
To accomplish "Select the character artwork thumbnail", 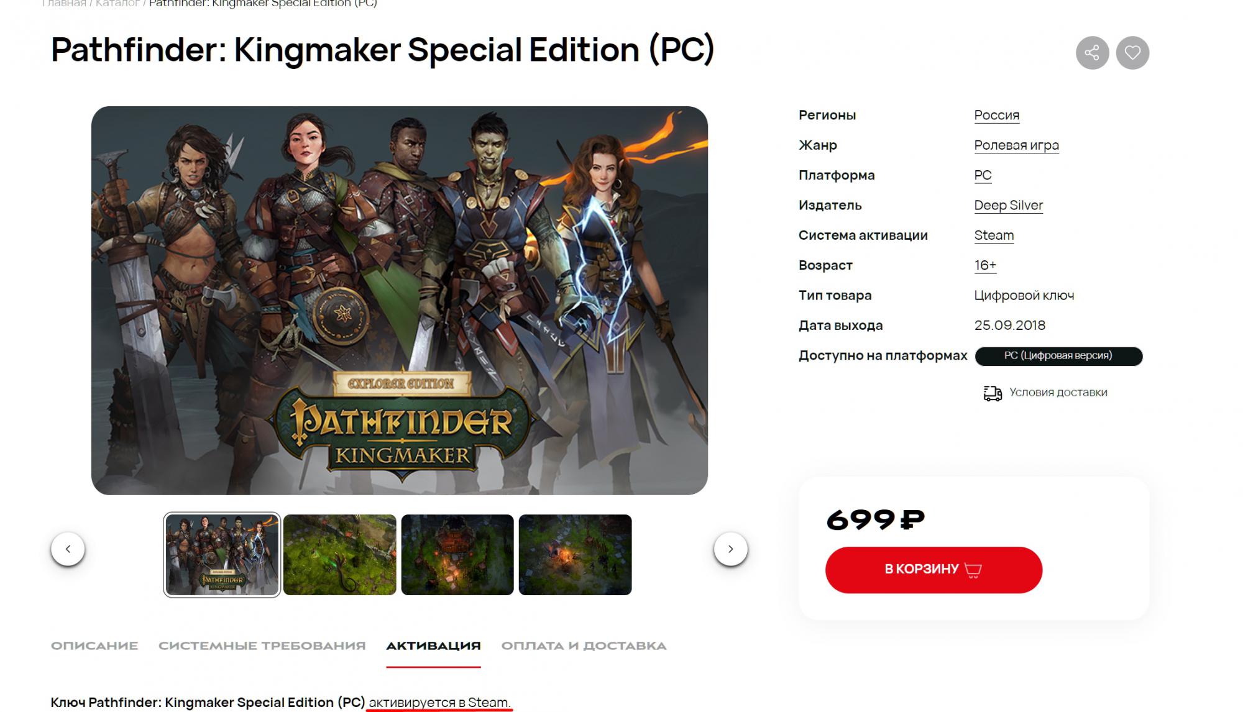I will pyautogui.click(x=222, y=555).
